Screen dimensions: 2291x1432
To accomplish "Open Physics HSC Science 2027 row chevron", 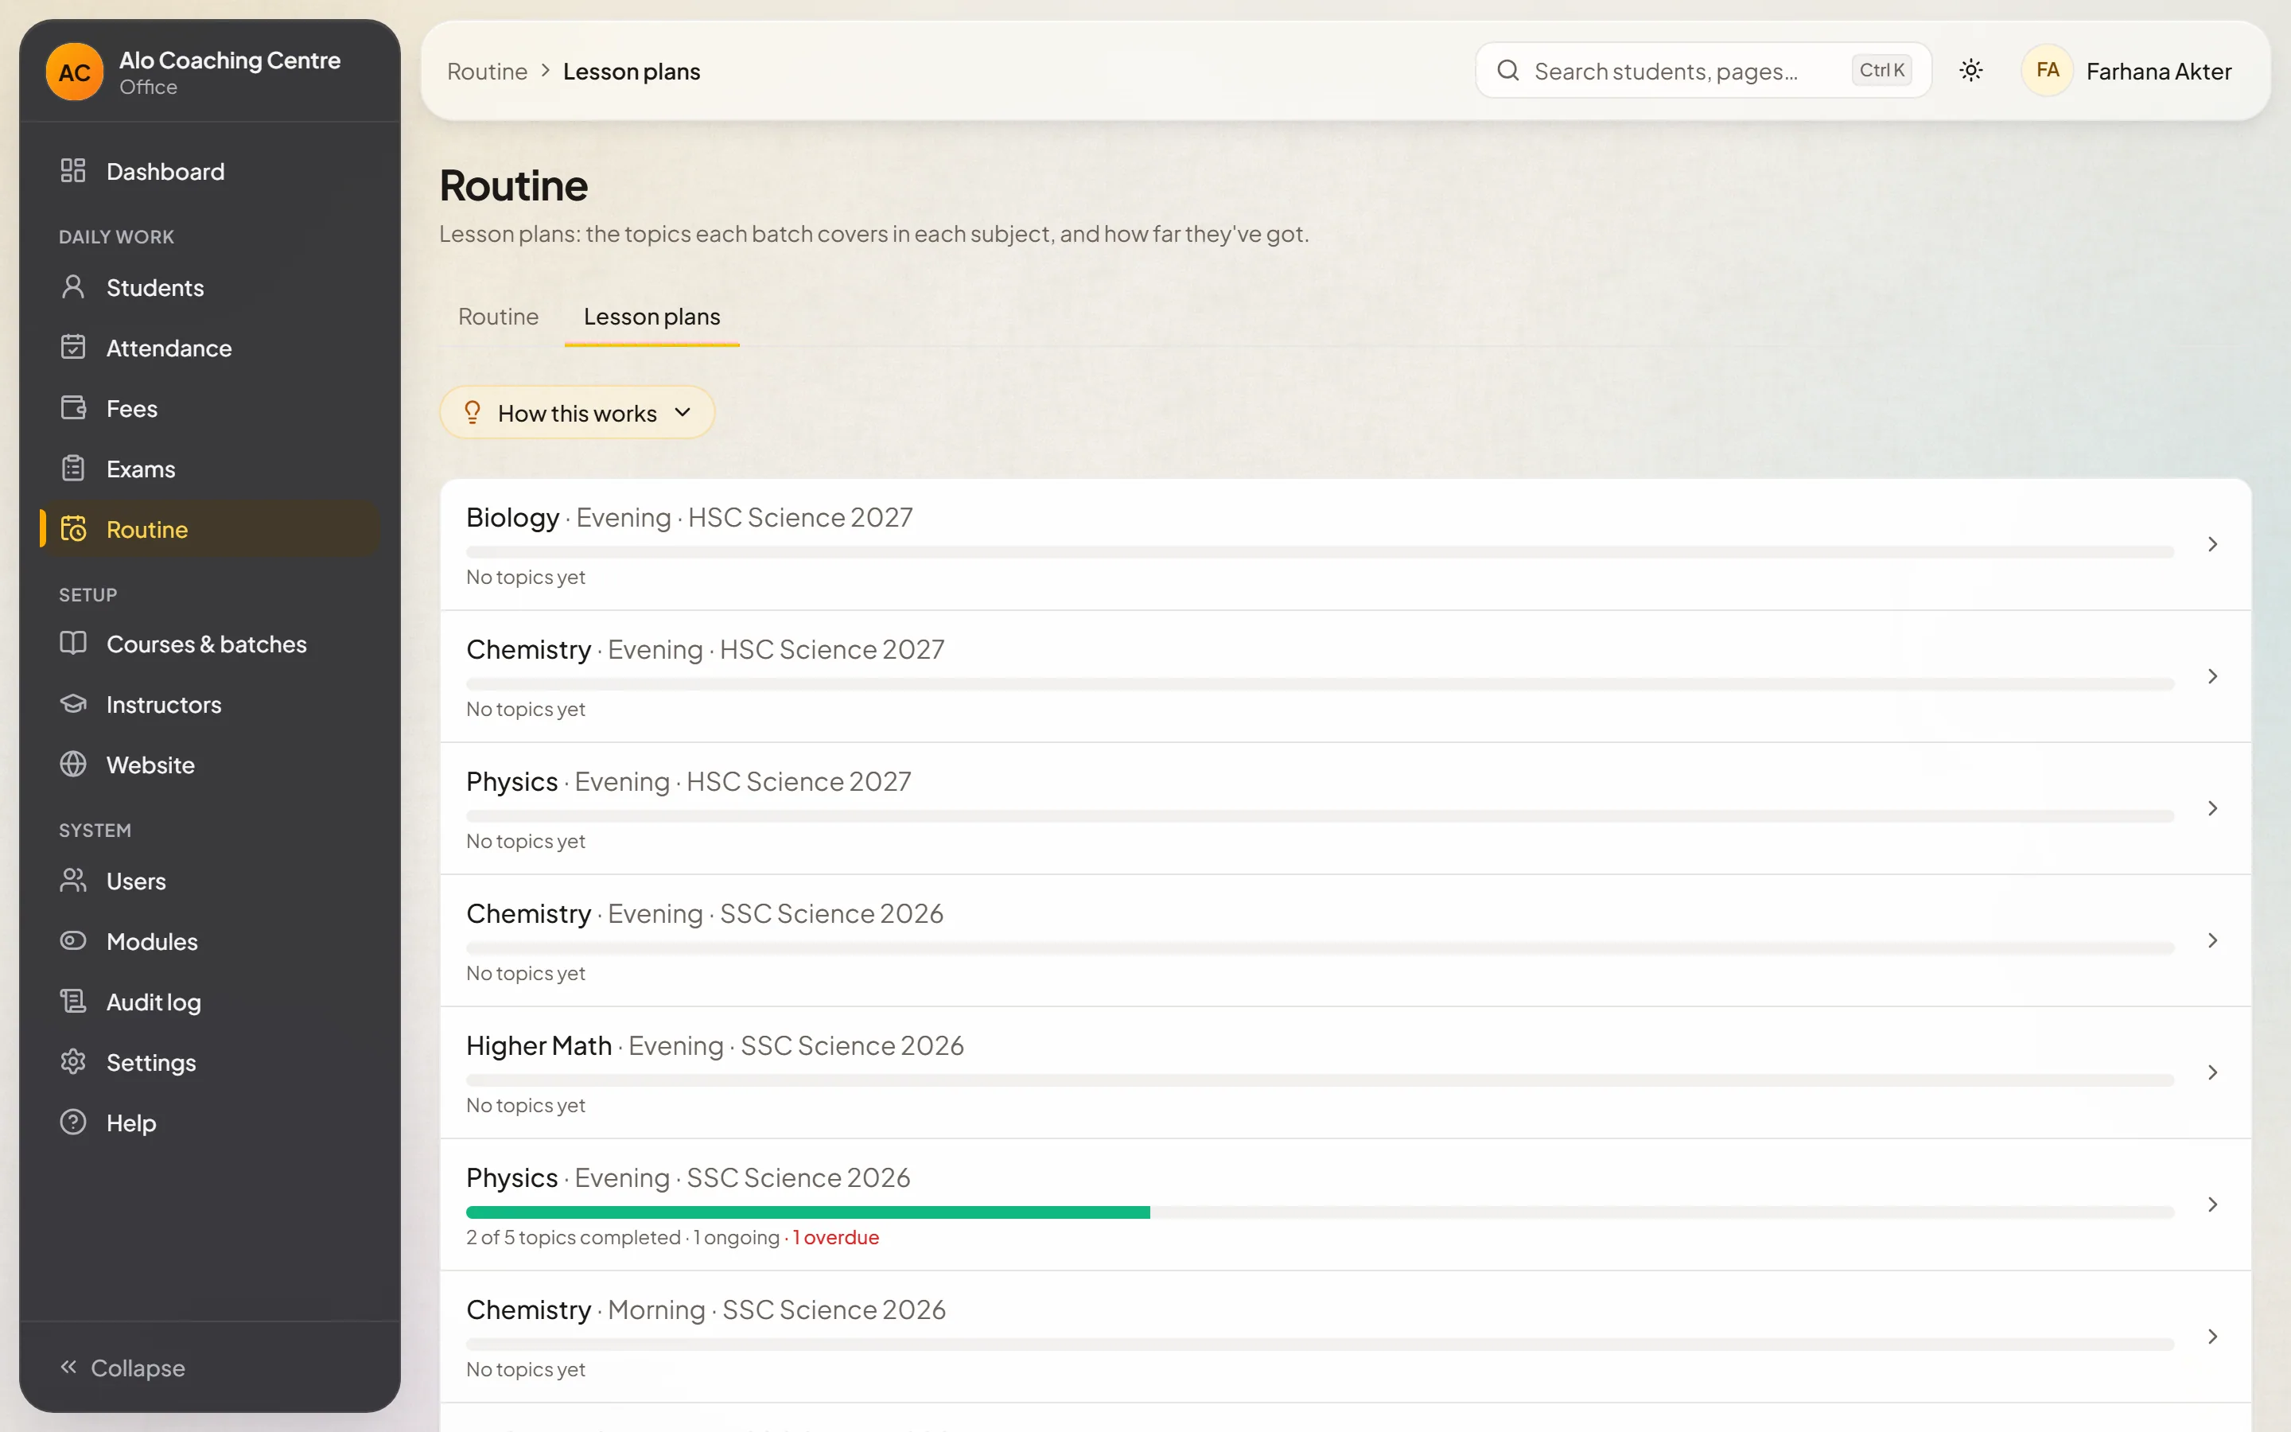I will (2212, 807).
